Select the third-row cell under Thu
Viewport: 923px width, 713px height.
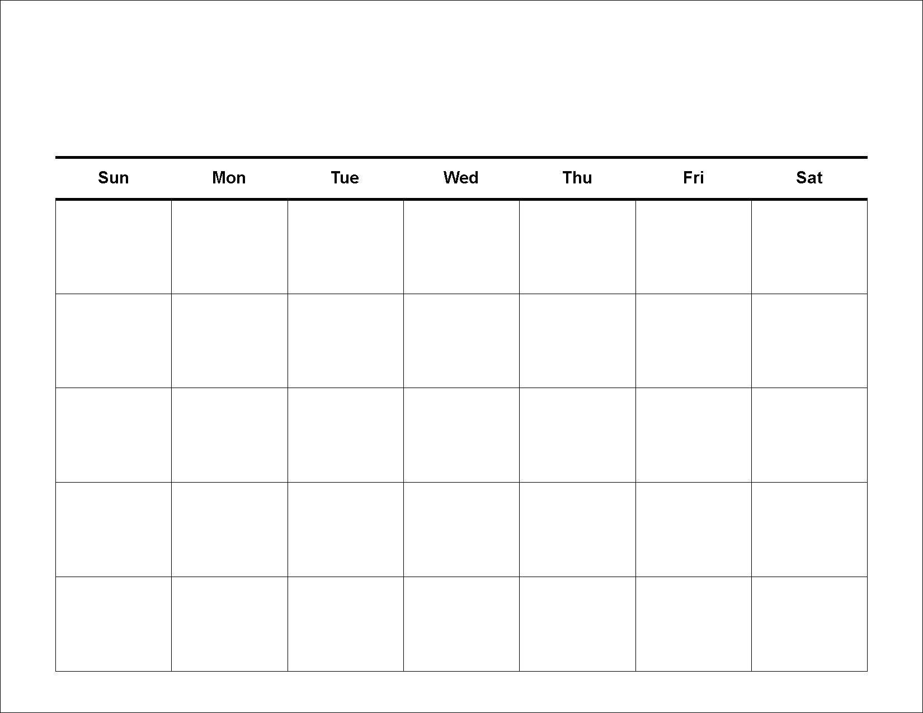pos(577,435)
